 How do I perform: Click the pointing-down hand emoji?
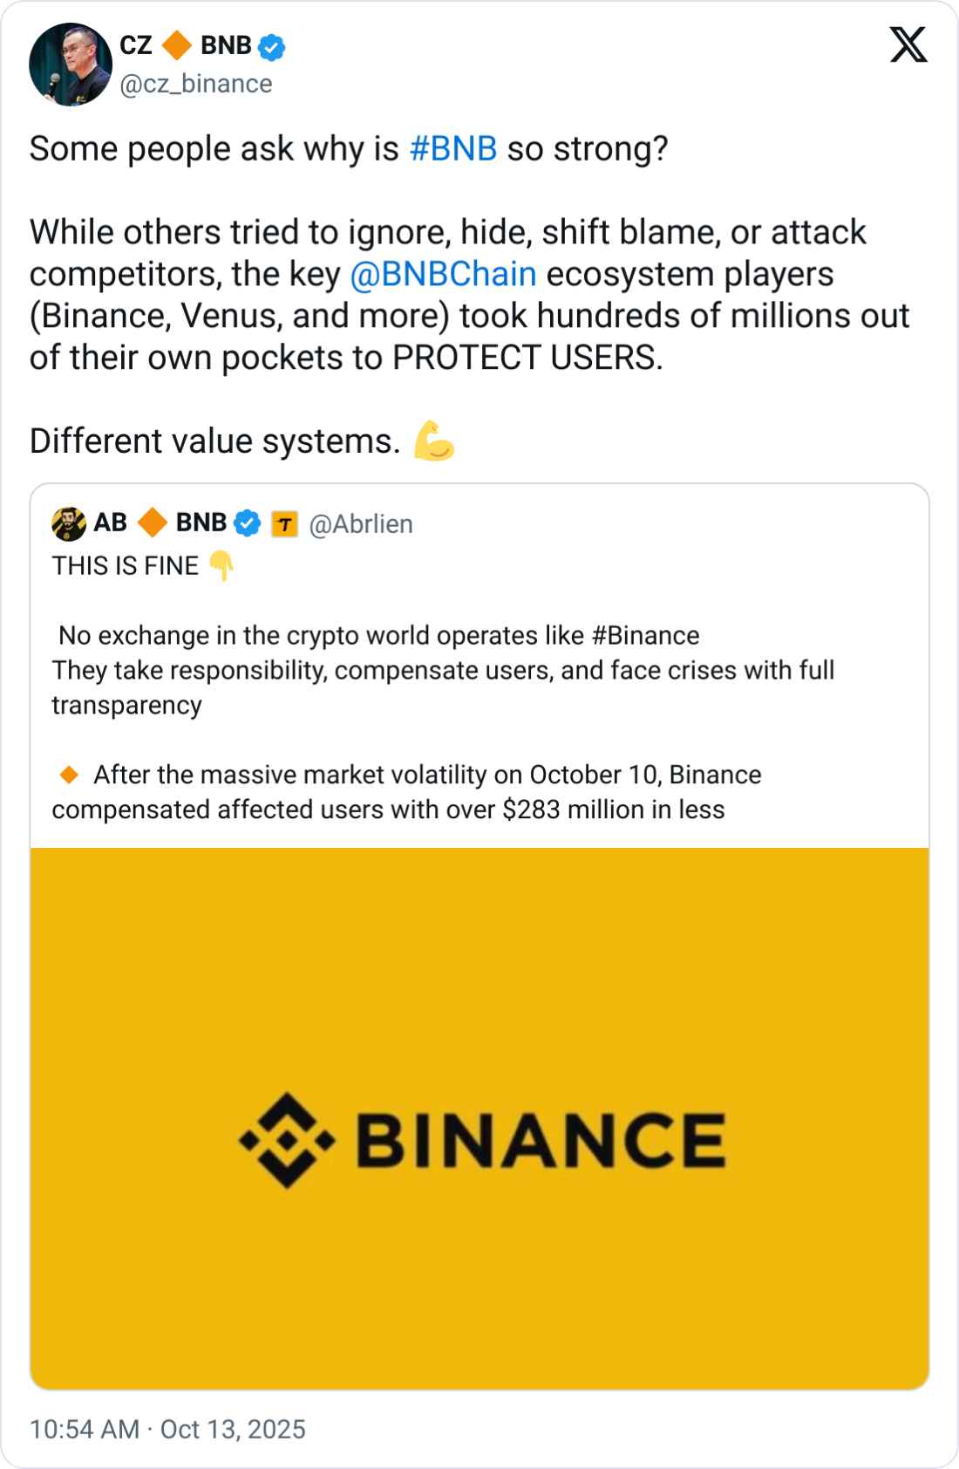(x=221, y=565)
